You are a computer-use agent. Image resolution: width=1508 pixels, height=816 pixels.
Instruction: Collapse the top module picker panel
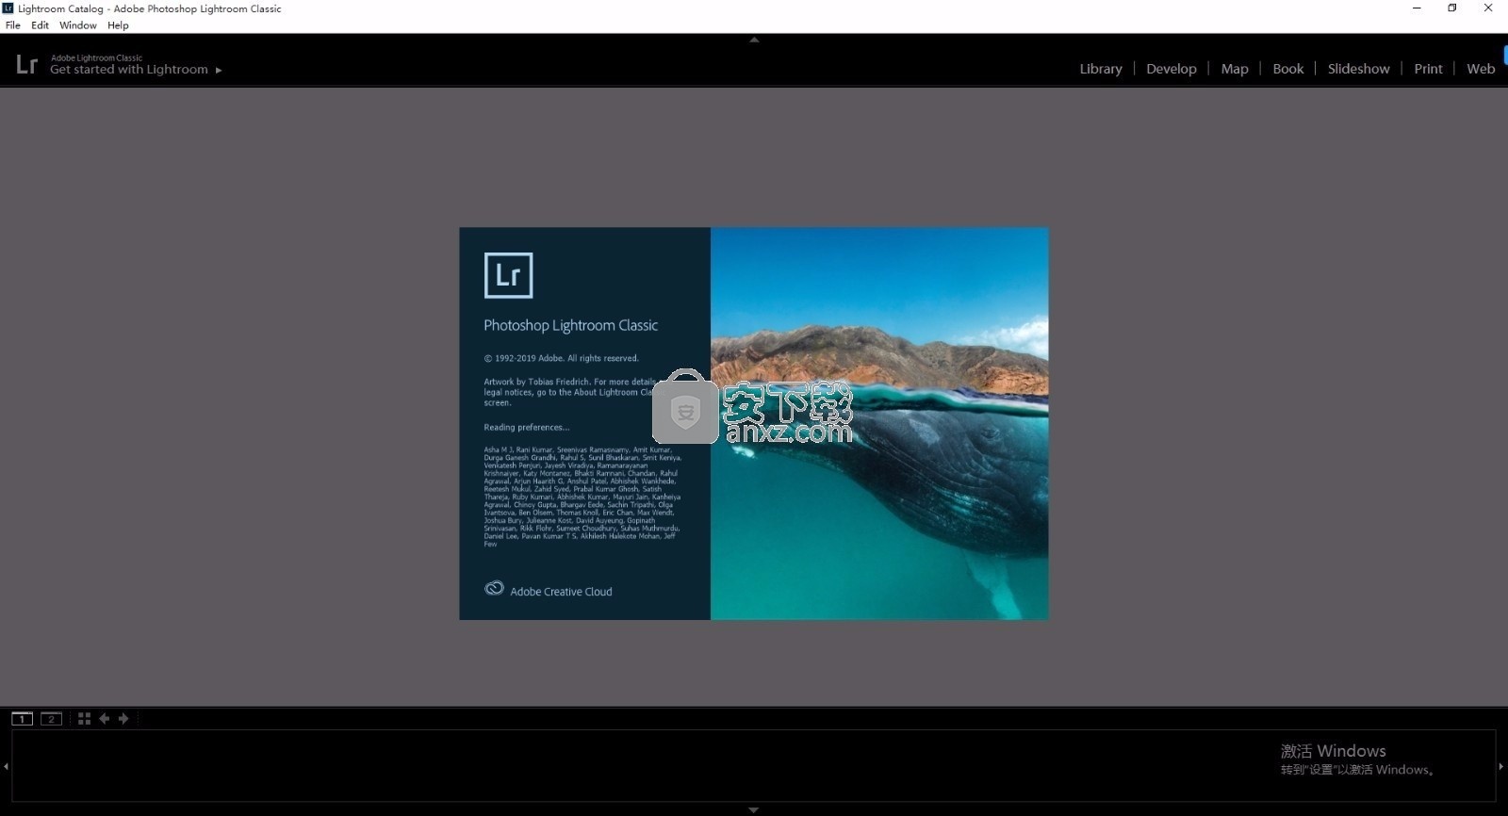tap(754, 40)
